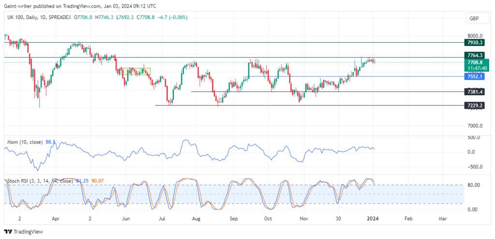Click the yellow highlighted consolidation box
This screenshot has width=495, height=239.
point(135,72)
